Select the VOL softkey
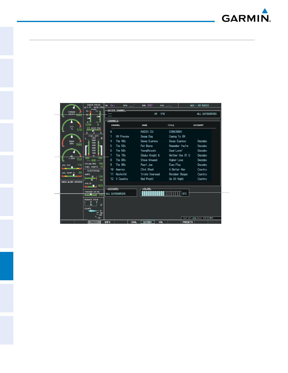 click(161, 222)
